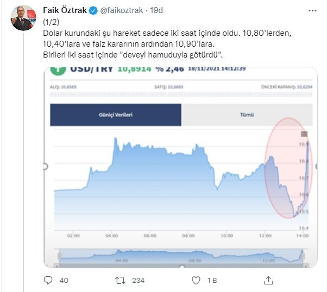Switch to the Günİçi Verileri tab
Image resolution: width=327 pixels, height=292 pixels.
click(x=116, y=115)
